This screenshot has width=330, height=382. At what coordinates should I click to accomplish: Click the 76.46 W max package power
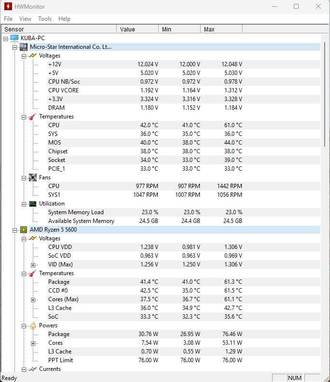point(233,334)
